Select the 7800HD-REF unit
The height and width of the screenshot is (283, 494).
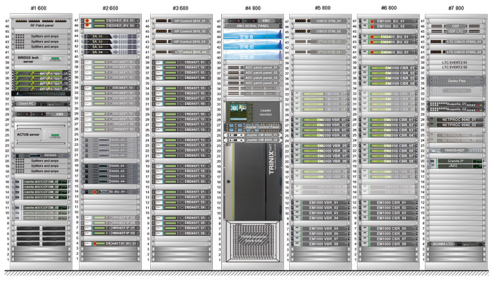pos(456,150)
